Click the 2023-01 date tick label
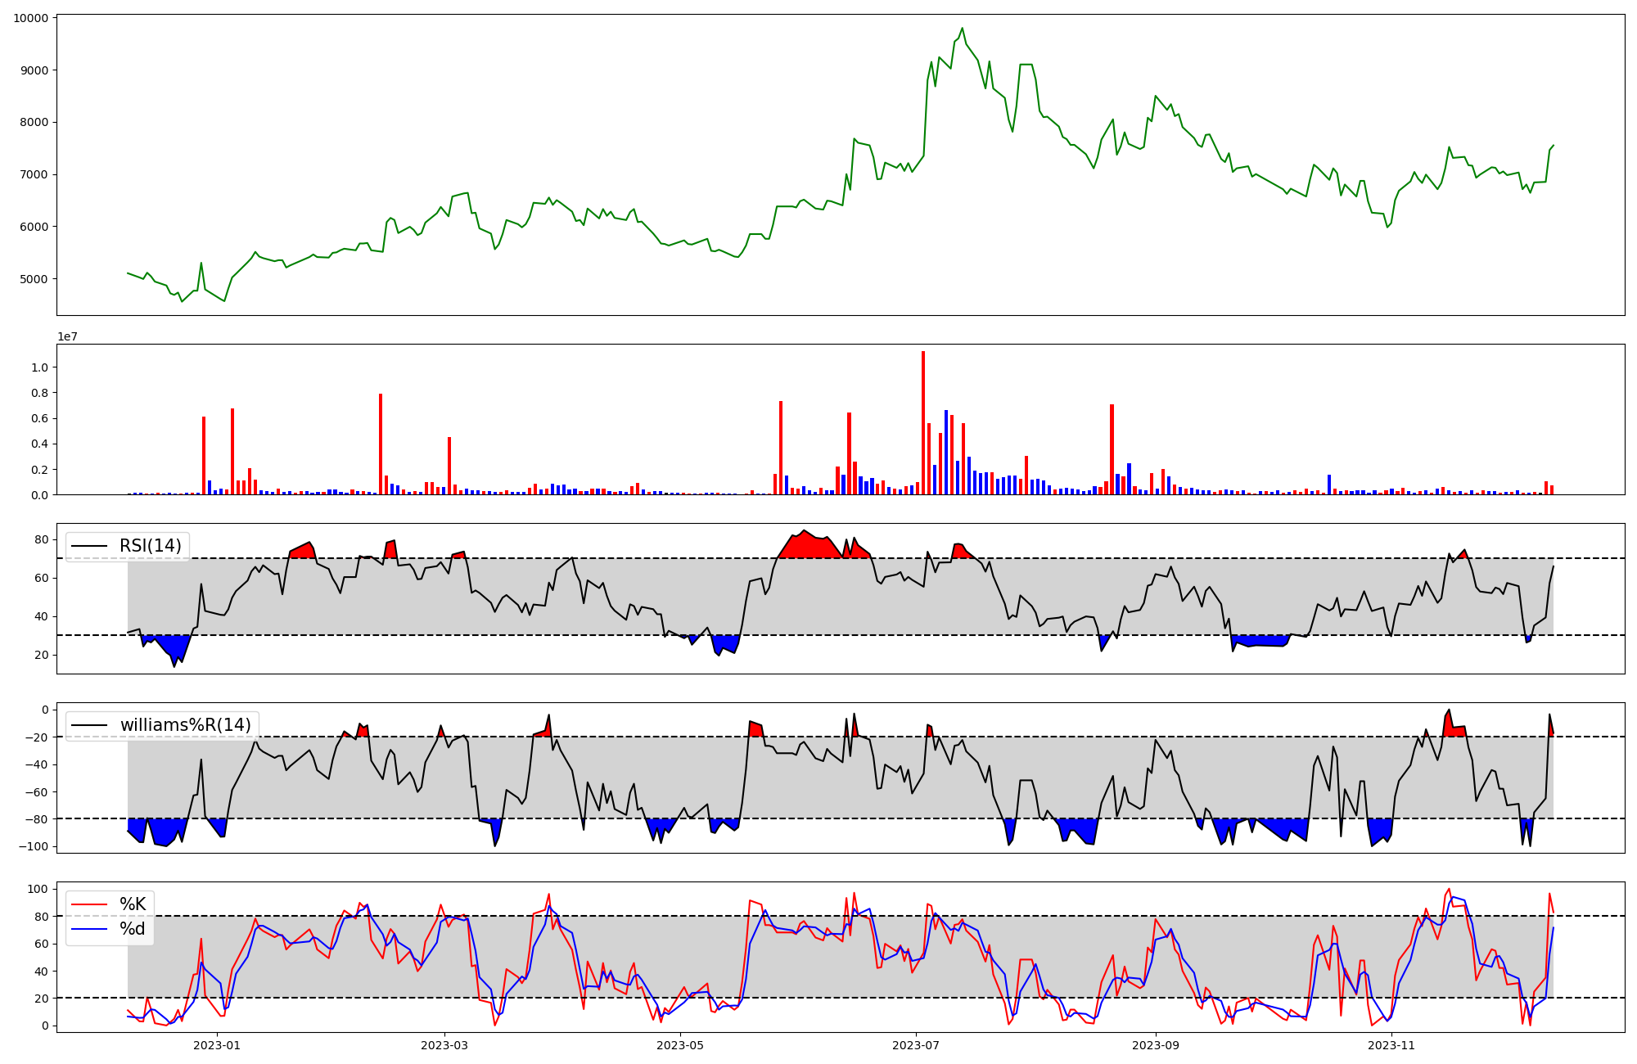 coord(217,1045)
